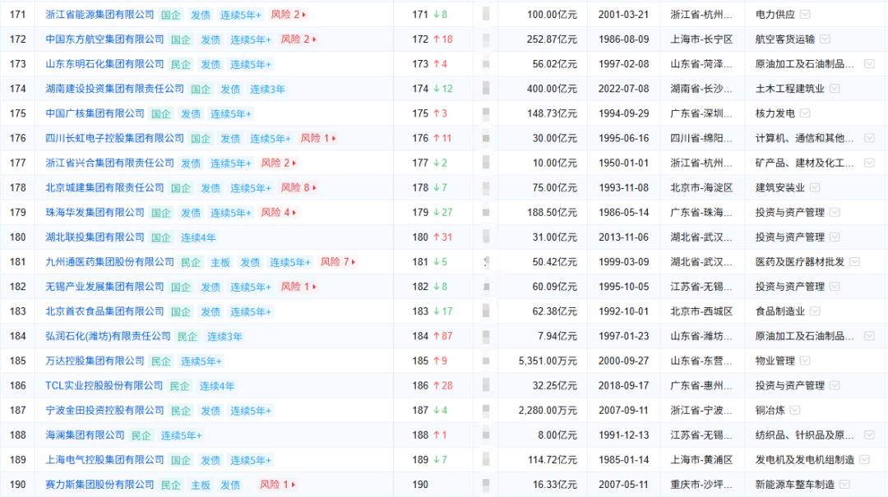The image size is (888, 497).
Task: Click 国企 tag for 无锡产业发展集团
Action: 181,287
